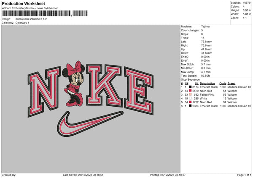Image resolution: width=253 pixels, height=178 pixels.
Task: Click the EndY value 0.00 in
Action: (205, 61)
